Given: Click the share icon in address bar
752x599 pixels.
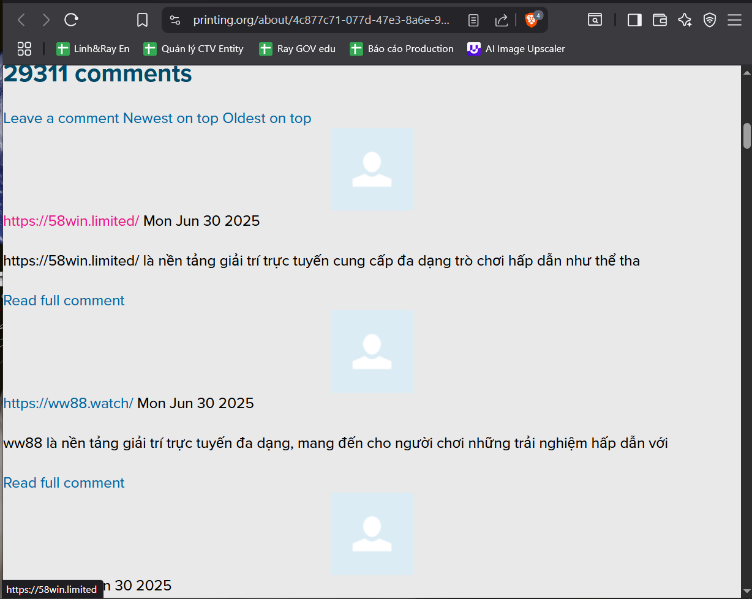Looking at the screenshot, I should (x=502, y=20).
